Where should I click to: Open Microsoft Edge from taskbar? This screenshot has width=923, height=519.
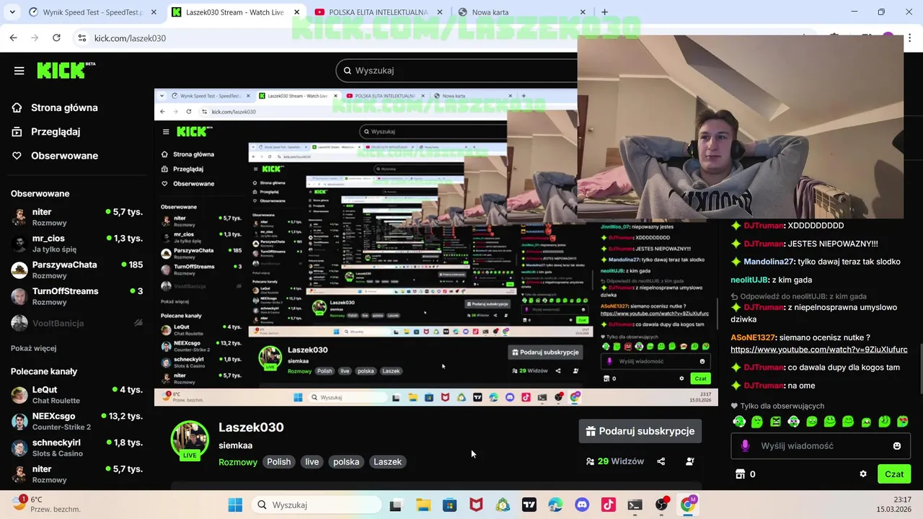click(x=555, y=505)
